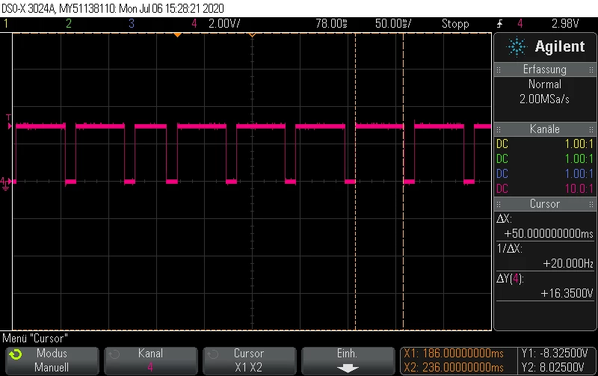Select the Modus Manuell softkey
The width and height of the screenshot is (598, 376).
point(52,360)
